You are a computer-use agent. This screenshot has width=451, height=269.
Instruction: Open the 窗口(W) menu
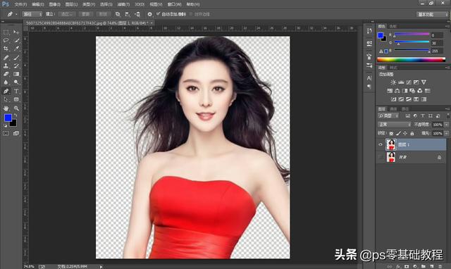tap(174, 4)
